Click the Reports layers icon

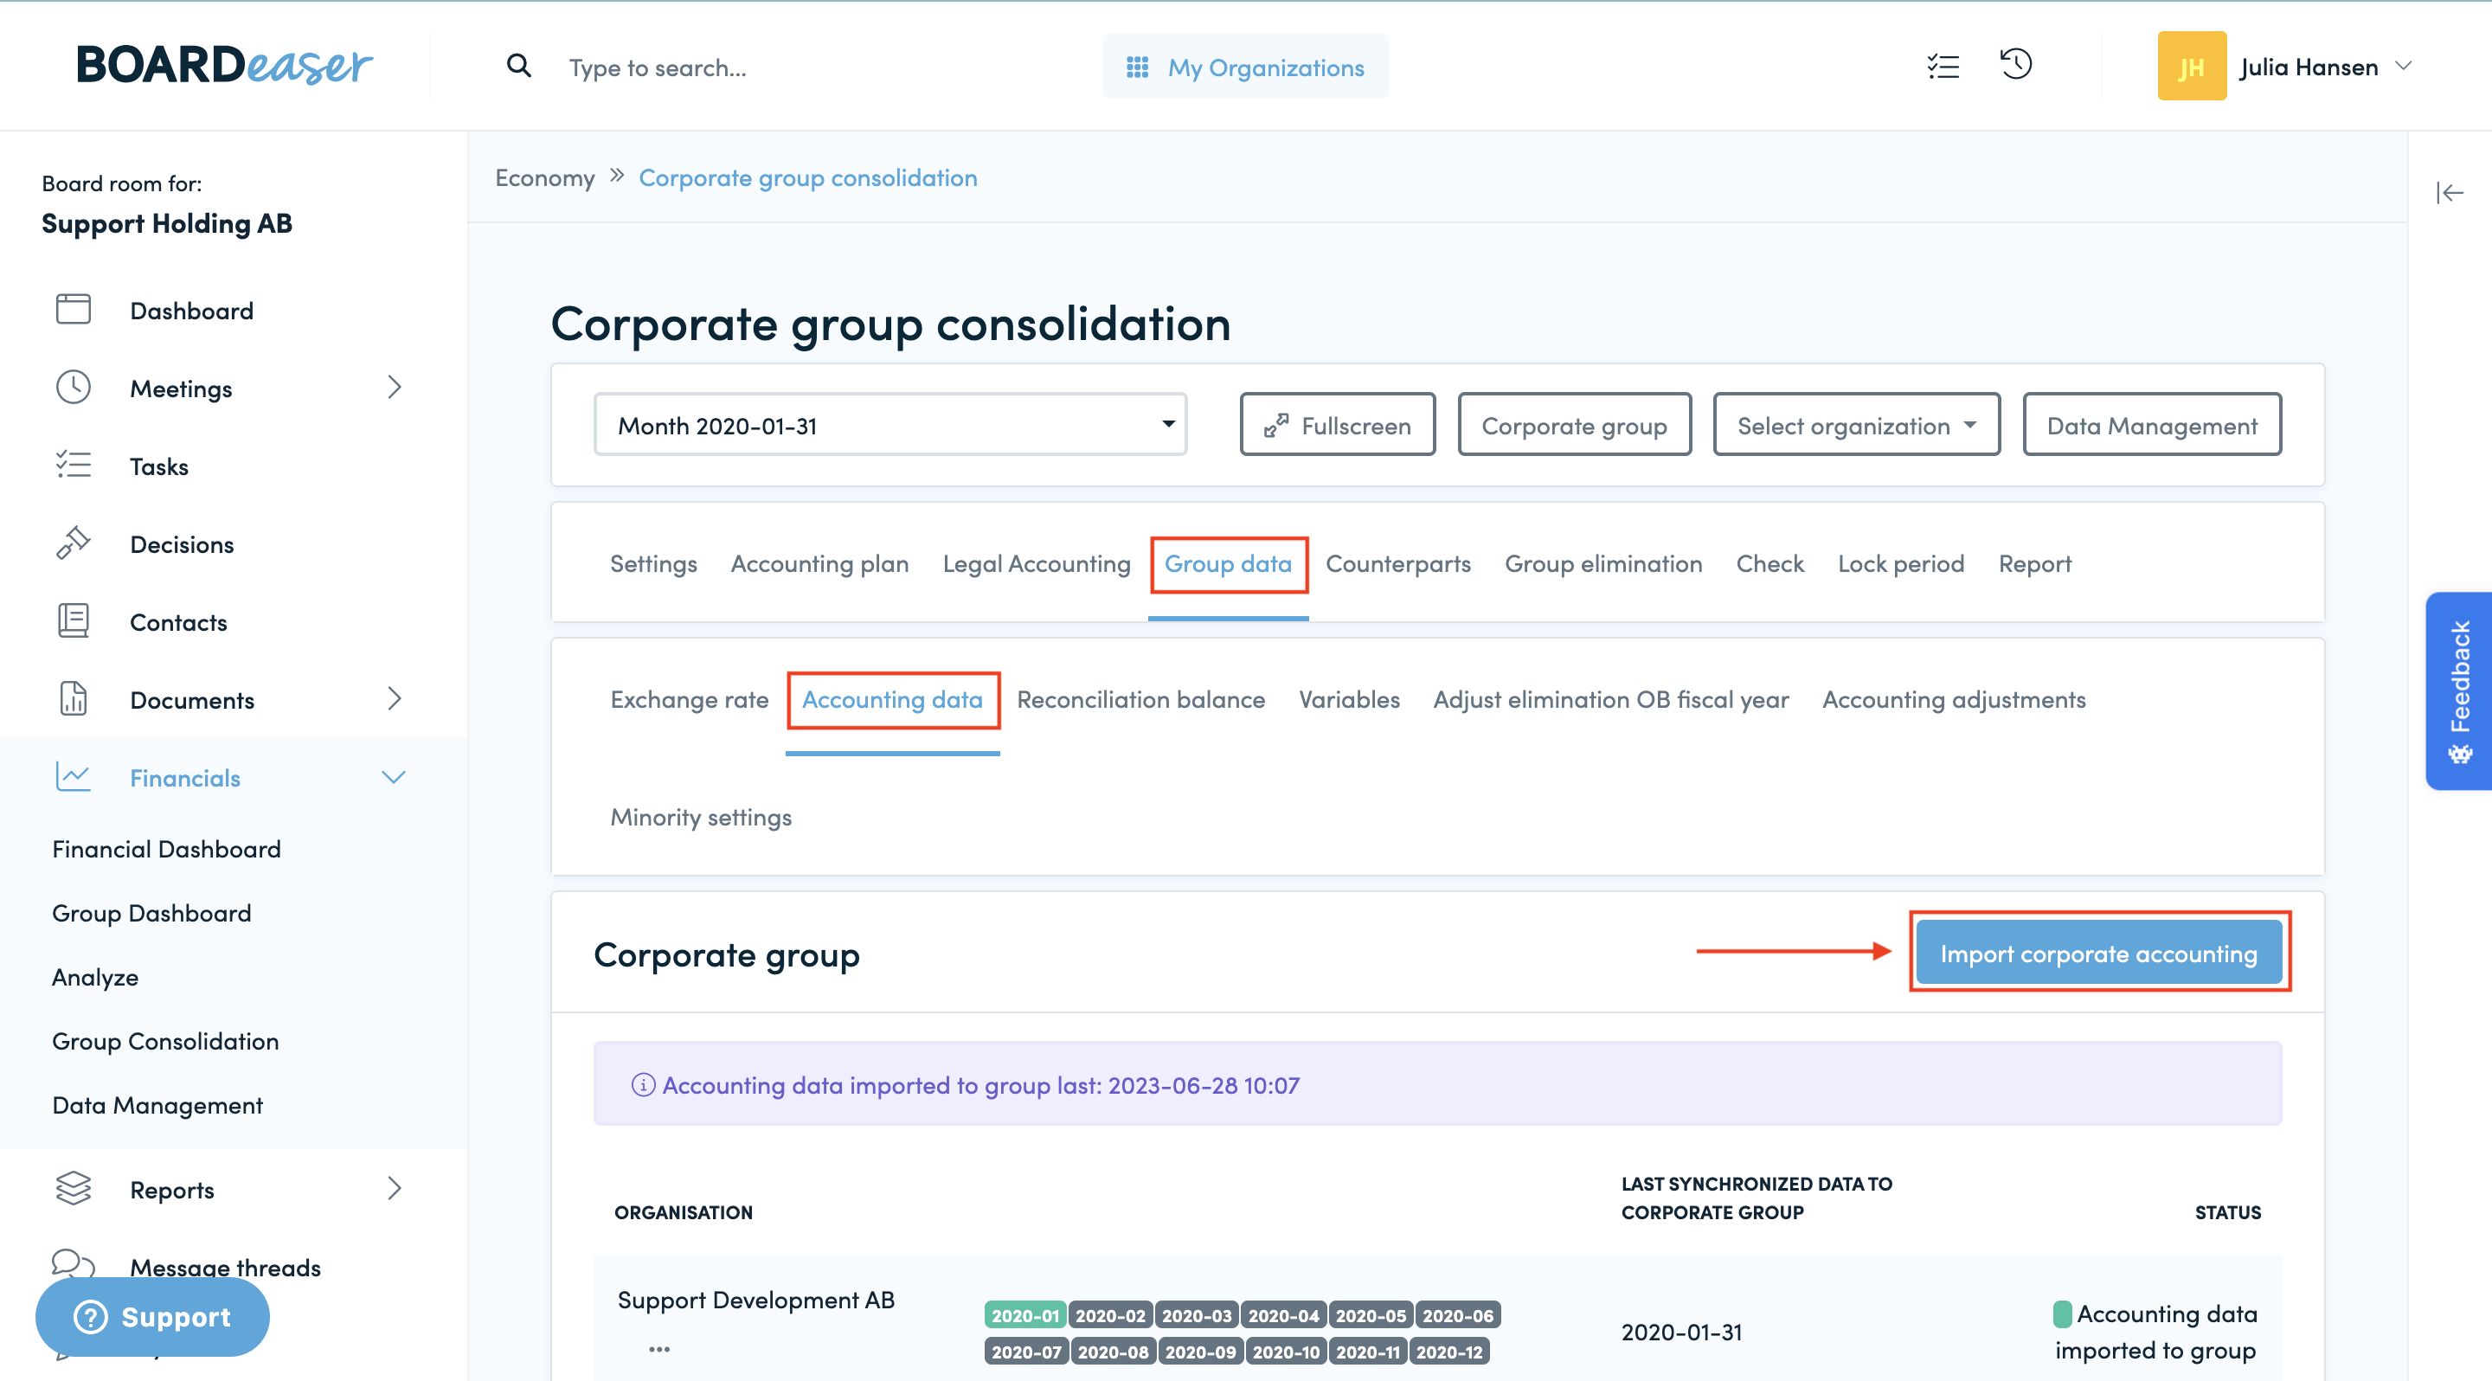tap(74, 1189)
